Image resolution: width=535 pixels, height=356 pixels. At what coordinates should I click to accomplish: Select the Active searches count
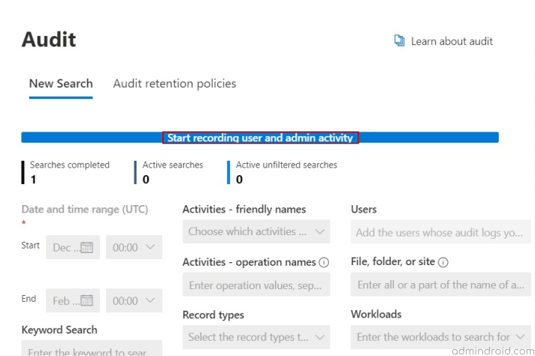[x=146, y=180]
